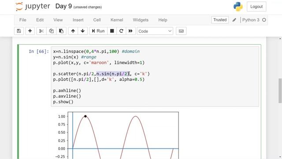Open command palette keyboard icon

(181, 31)
